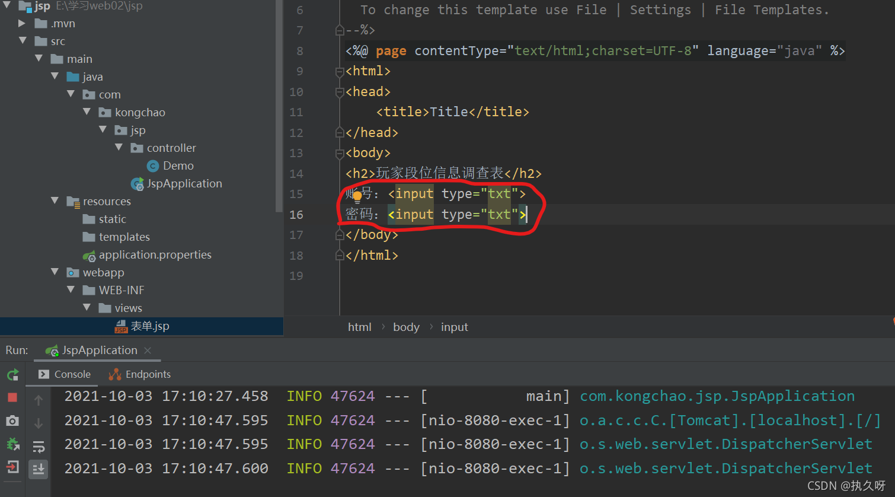Click gutter line number 8
895x497 pixels.
pos(300,51)
